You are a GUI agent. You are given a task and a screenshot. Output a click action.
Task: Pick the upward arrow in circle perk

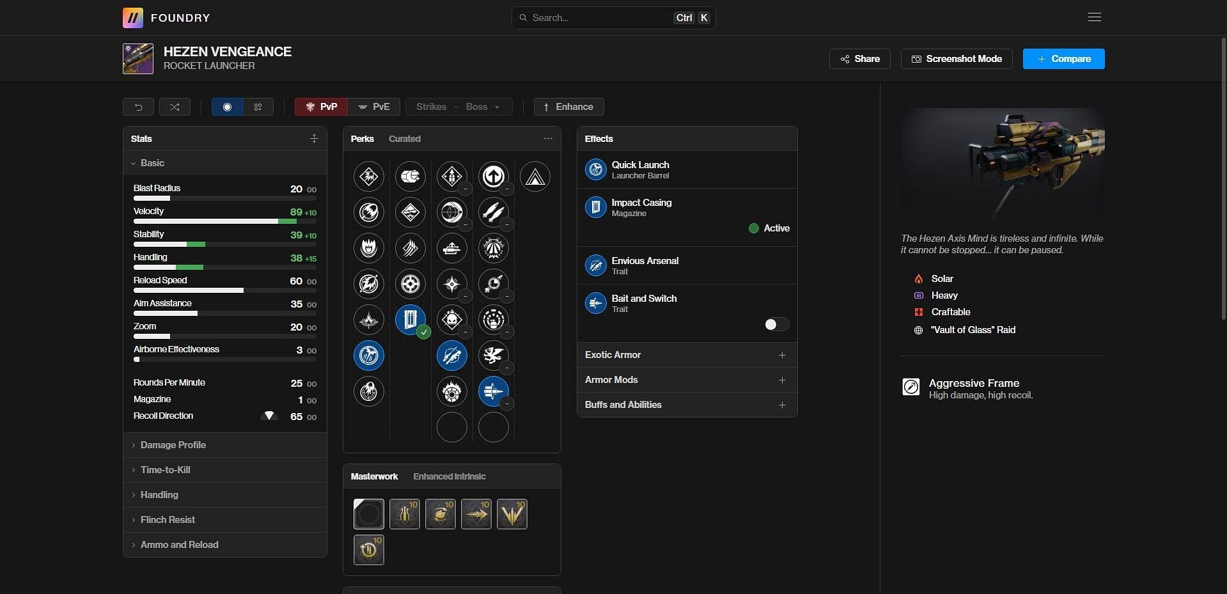[x=494, y=176]
